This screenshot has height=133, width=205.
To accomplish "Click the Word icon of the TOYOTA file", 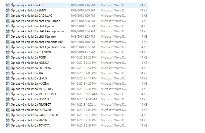I will [x=8, y=125].
